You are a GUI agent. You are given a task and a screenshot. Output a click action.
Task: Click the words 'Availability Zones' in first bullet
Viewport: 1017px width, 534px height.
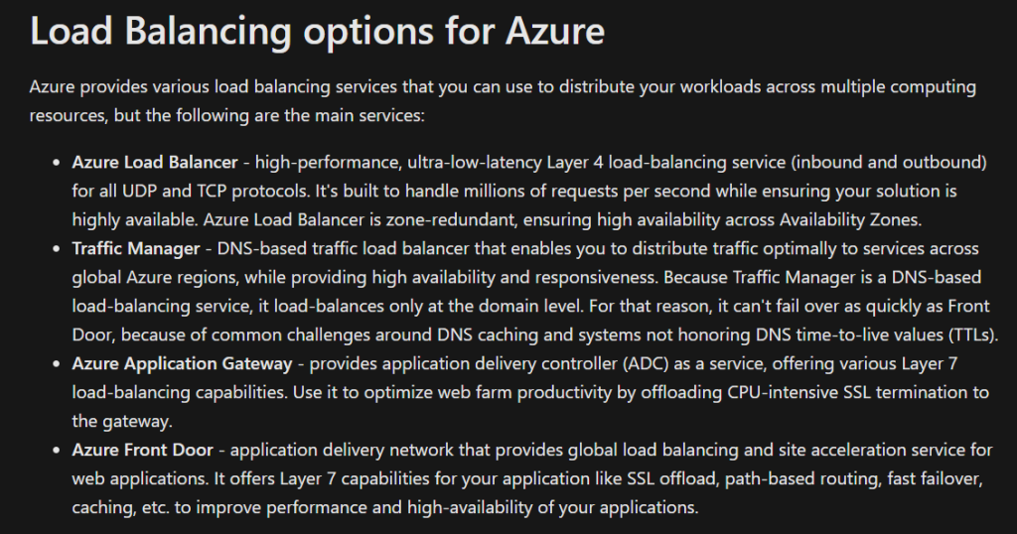click(x=849, y=219)
